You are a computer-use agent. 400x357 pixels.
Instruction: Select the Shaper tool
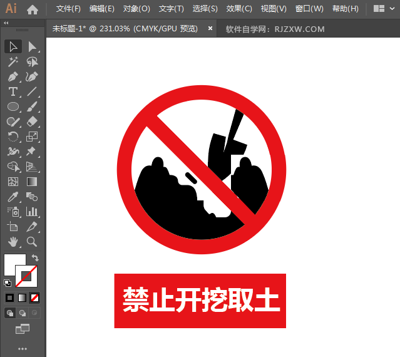pos(13,122)
